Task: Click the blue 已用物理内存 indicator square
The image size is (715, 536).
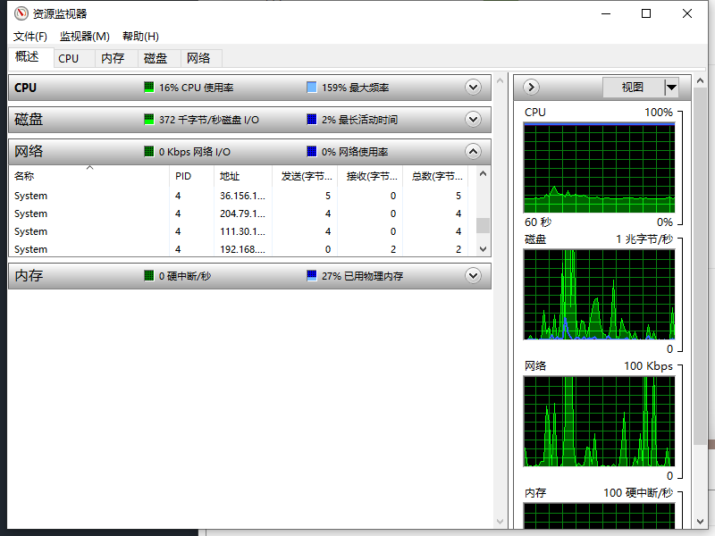Action: [x=311, y=276]
